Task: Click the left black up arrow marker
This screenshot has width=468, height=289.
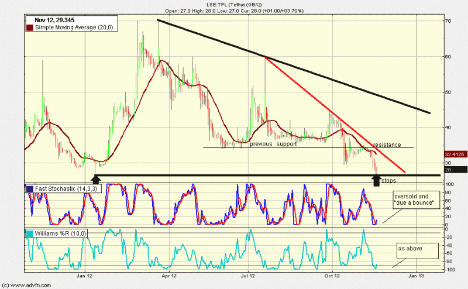Action: point(97,178)
